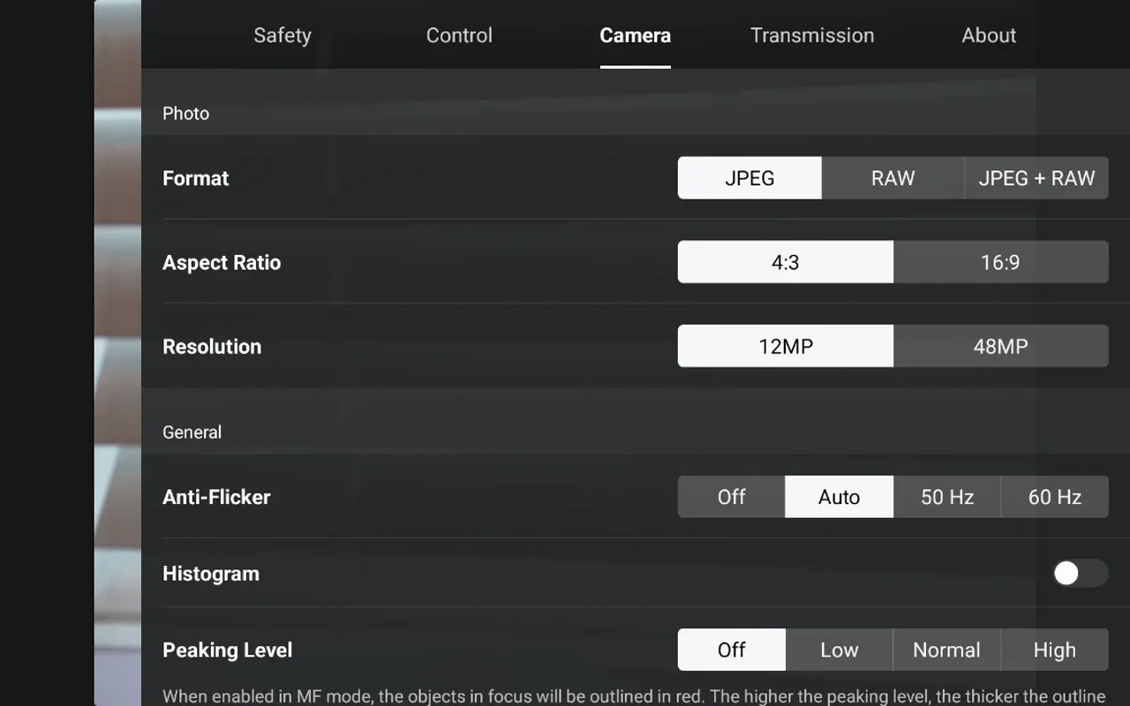Choose Normal peaking level
This screenshot has width=1130, height=706.
[x=946, y=650]
